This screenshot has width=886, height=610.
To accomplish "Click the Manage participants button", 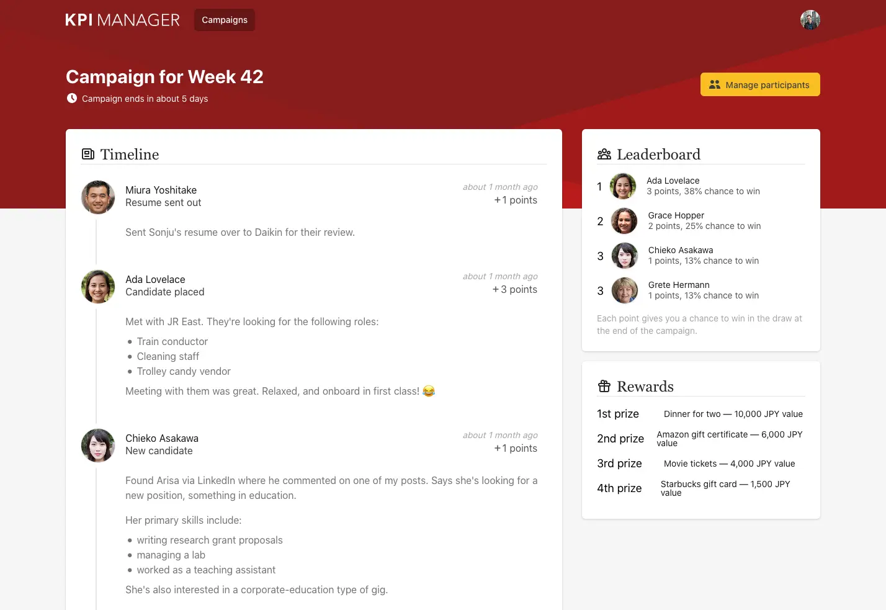I will coord(759,85).
